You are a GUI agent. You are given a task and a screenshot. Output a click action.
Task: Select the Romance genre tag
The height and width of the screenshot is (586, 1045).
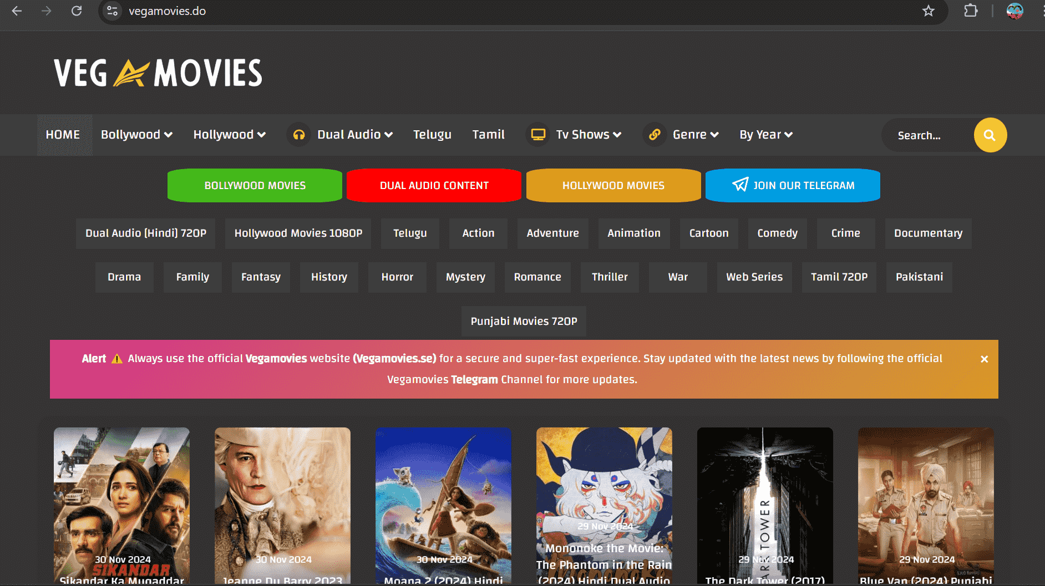(x=537, y=277)
